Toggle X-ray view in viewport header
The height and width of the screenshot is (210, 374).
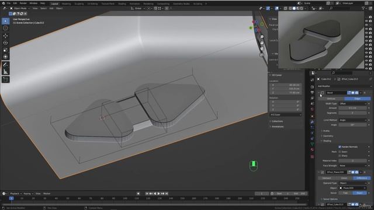[285, 8]
